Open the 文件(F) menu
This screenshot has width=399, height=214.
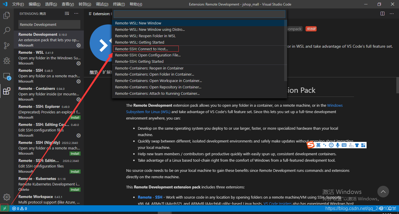(x=18, y=4)
